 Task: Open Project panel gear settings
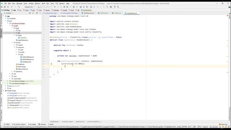coord(37,13)
